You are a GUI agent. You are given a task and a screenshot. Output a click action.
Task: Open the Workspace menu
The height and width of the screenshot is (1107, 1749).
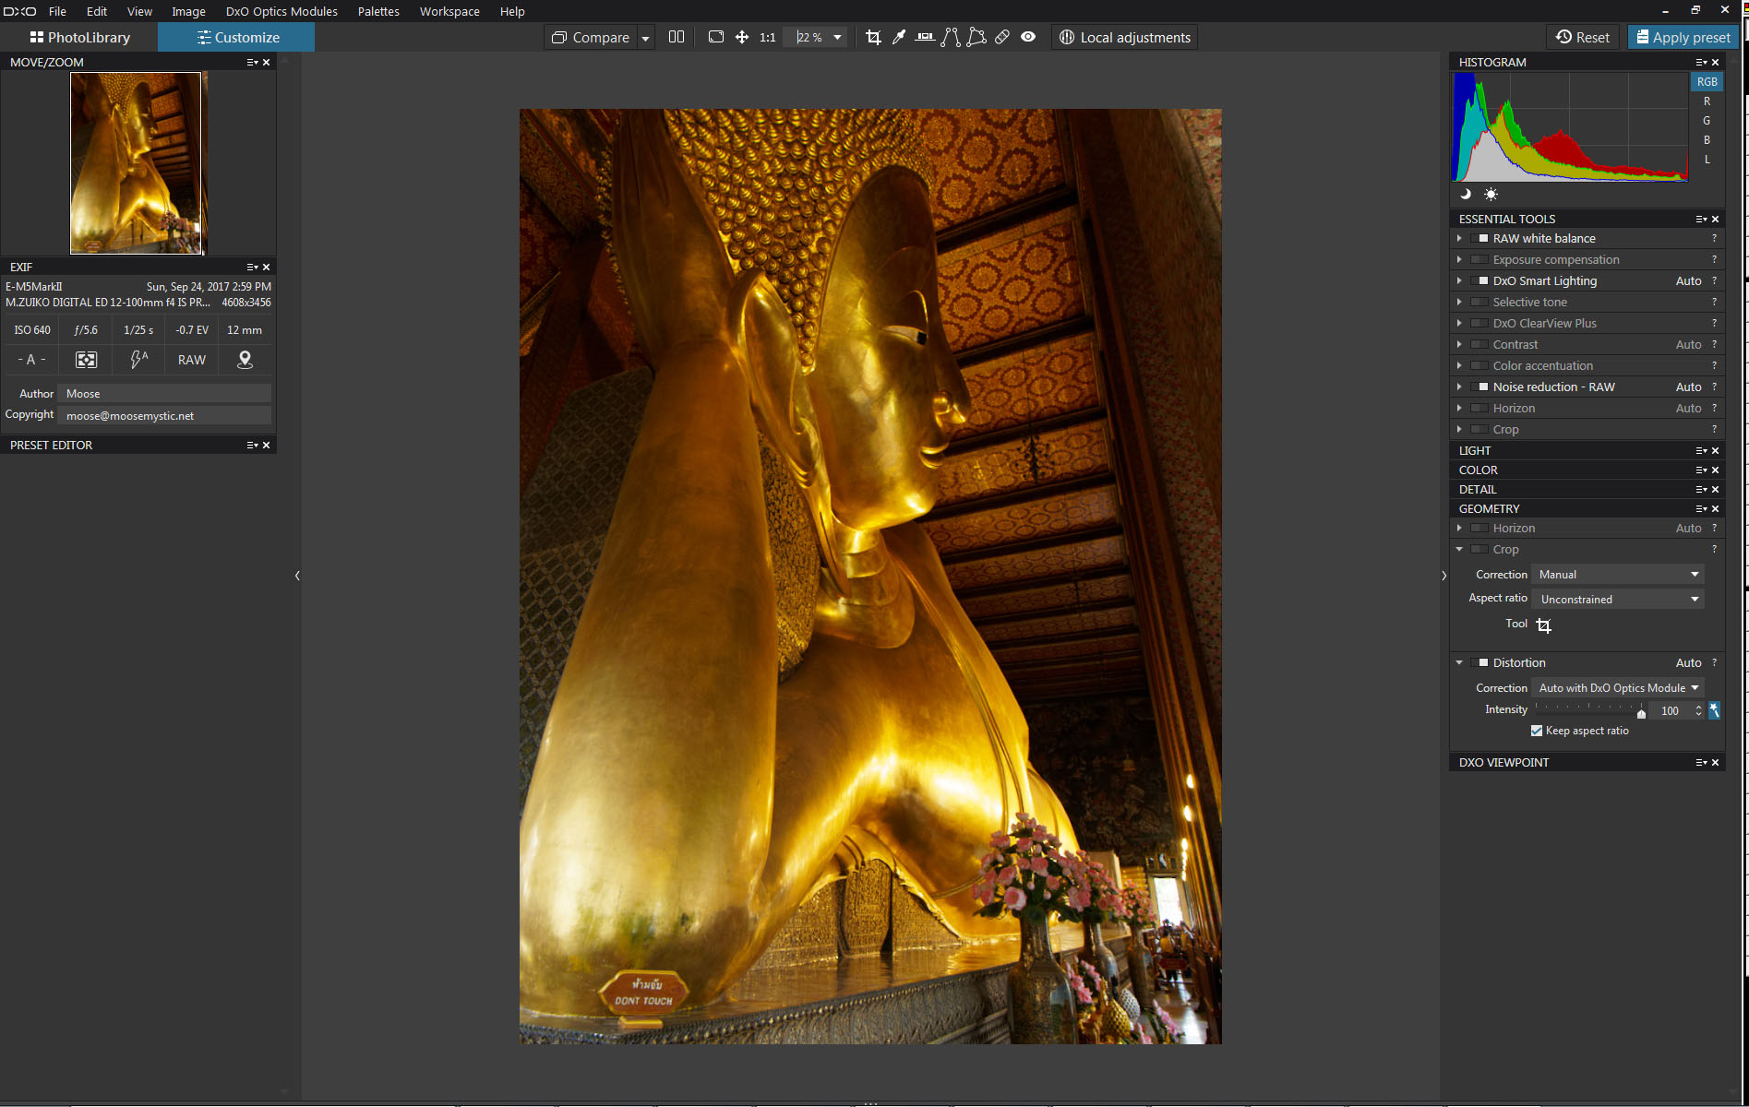(x=449, y=11)
